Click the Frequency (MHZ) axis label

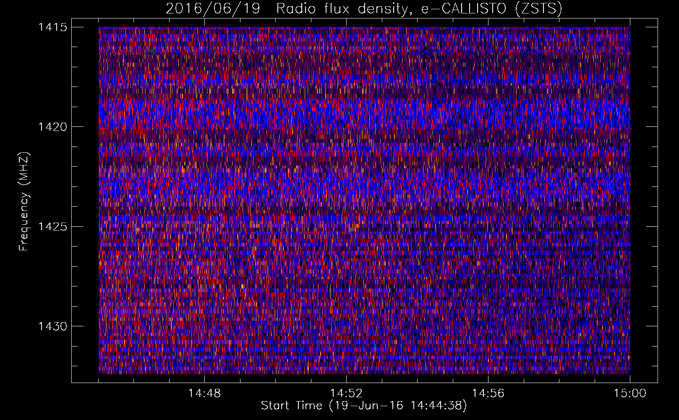click(24, 201)
